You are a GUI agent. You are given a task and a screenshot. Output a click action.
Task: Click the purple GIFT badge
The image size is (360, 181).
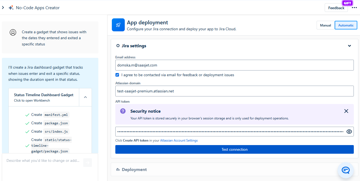(x=347, y=3)
